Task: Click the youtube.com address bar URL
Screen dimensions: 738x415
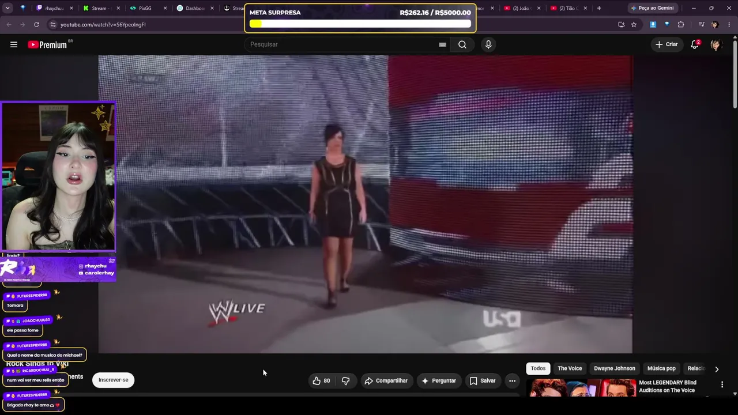Action: coord(103,25)
